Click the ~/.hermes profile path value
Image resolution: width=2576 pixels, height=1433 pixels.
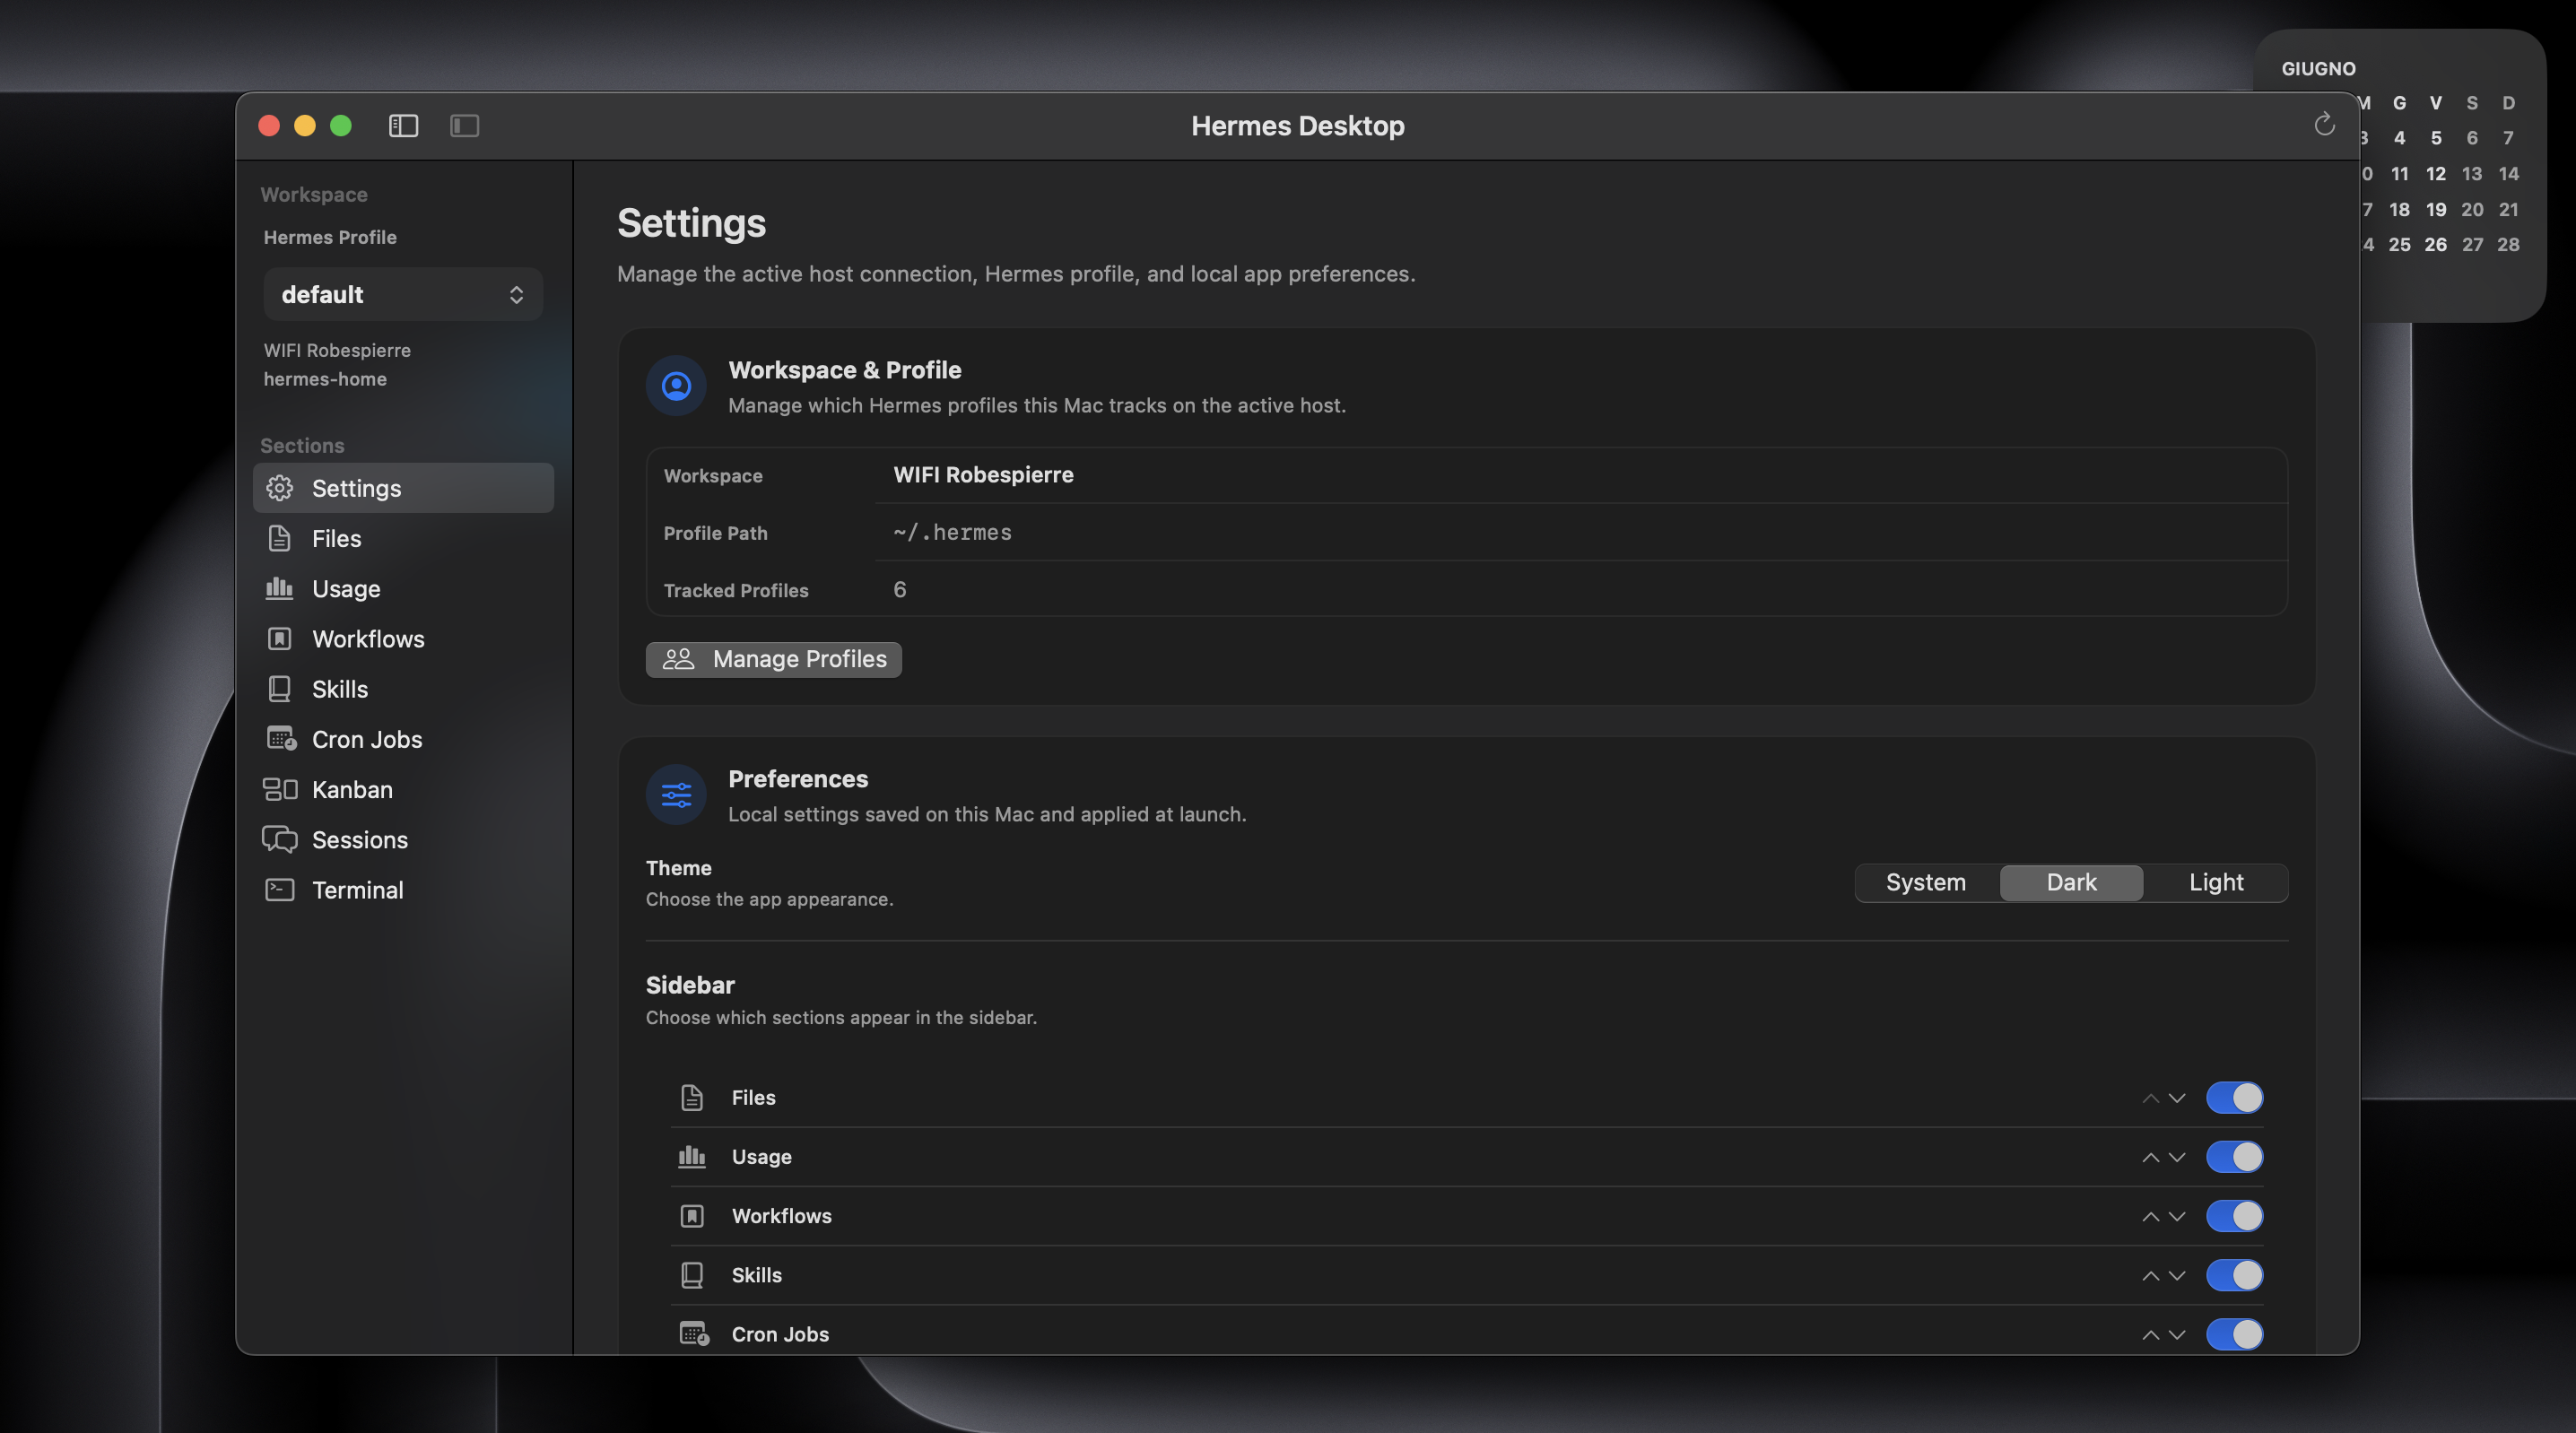click(x=952, y=532)
